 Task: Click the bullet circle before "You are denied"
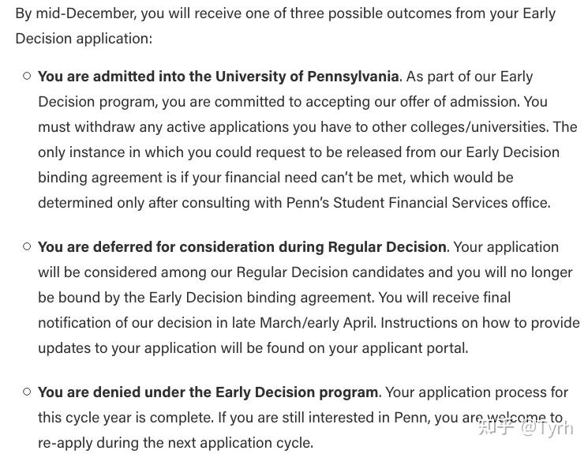click(x=27, y=392)
